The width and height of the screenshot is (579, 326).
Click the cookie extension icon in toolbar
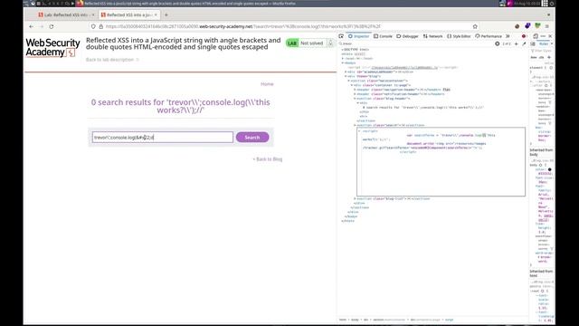(517, 26)
